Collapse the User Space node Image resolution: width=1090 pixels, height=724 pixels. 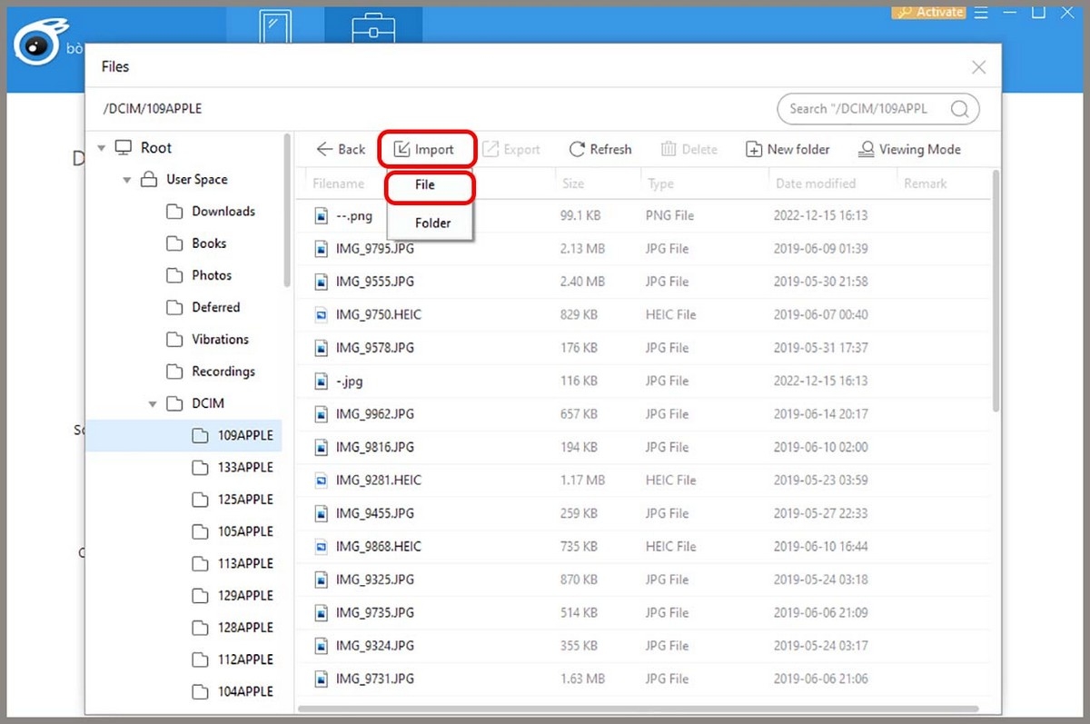point(127,180)
